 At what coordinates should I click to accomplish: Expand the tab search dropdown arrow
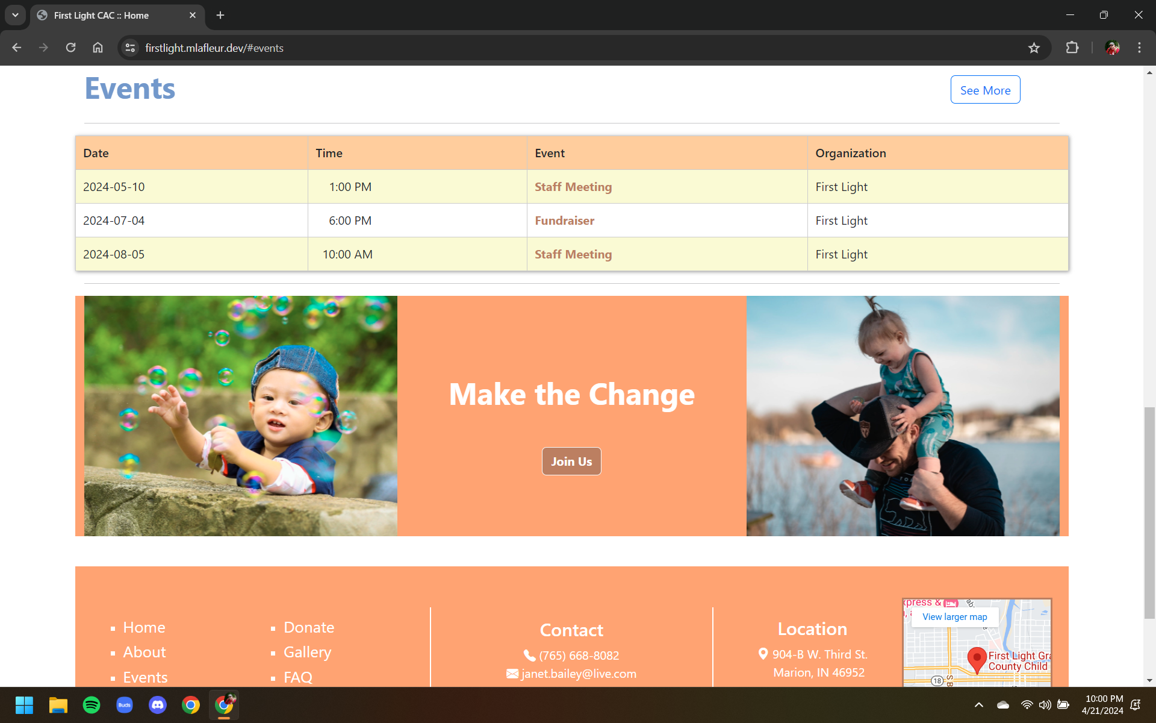click(x=15, y=15)
